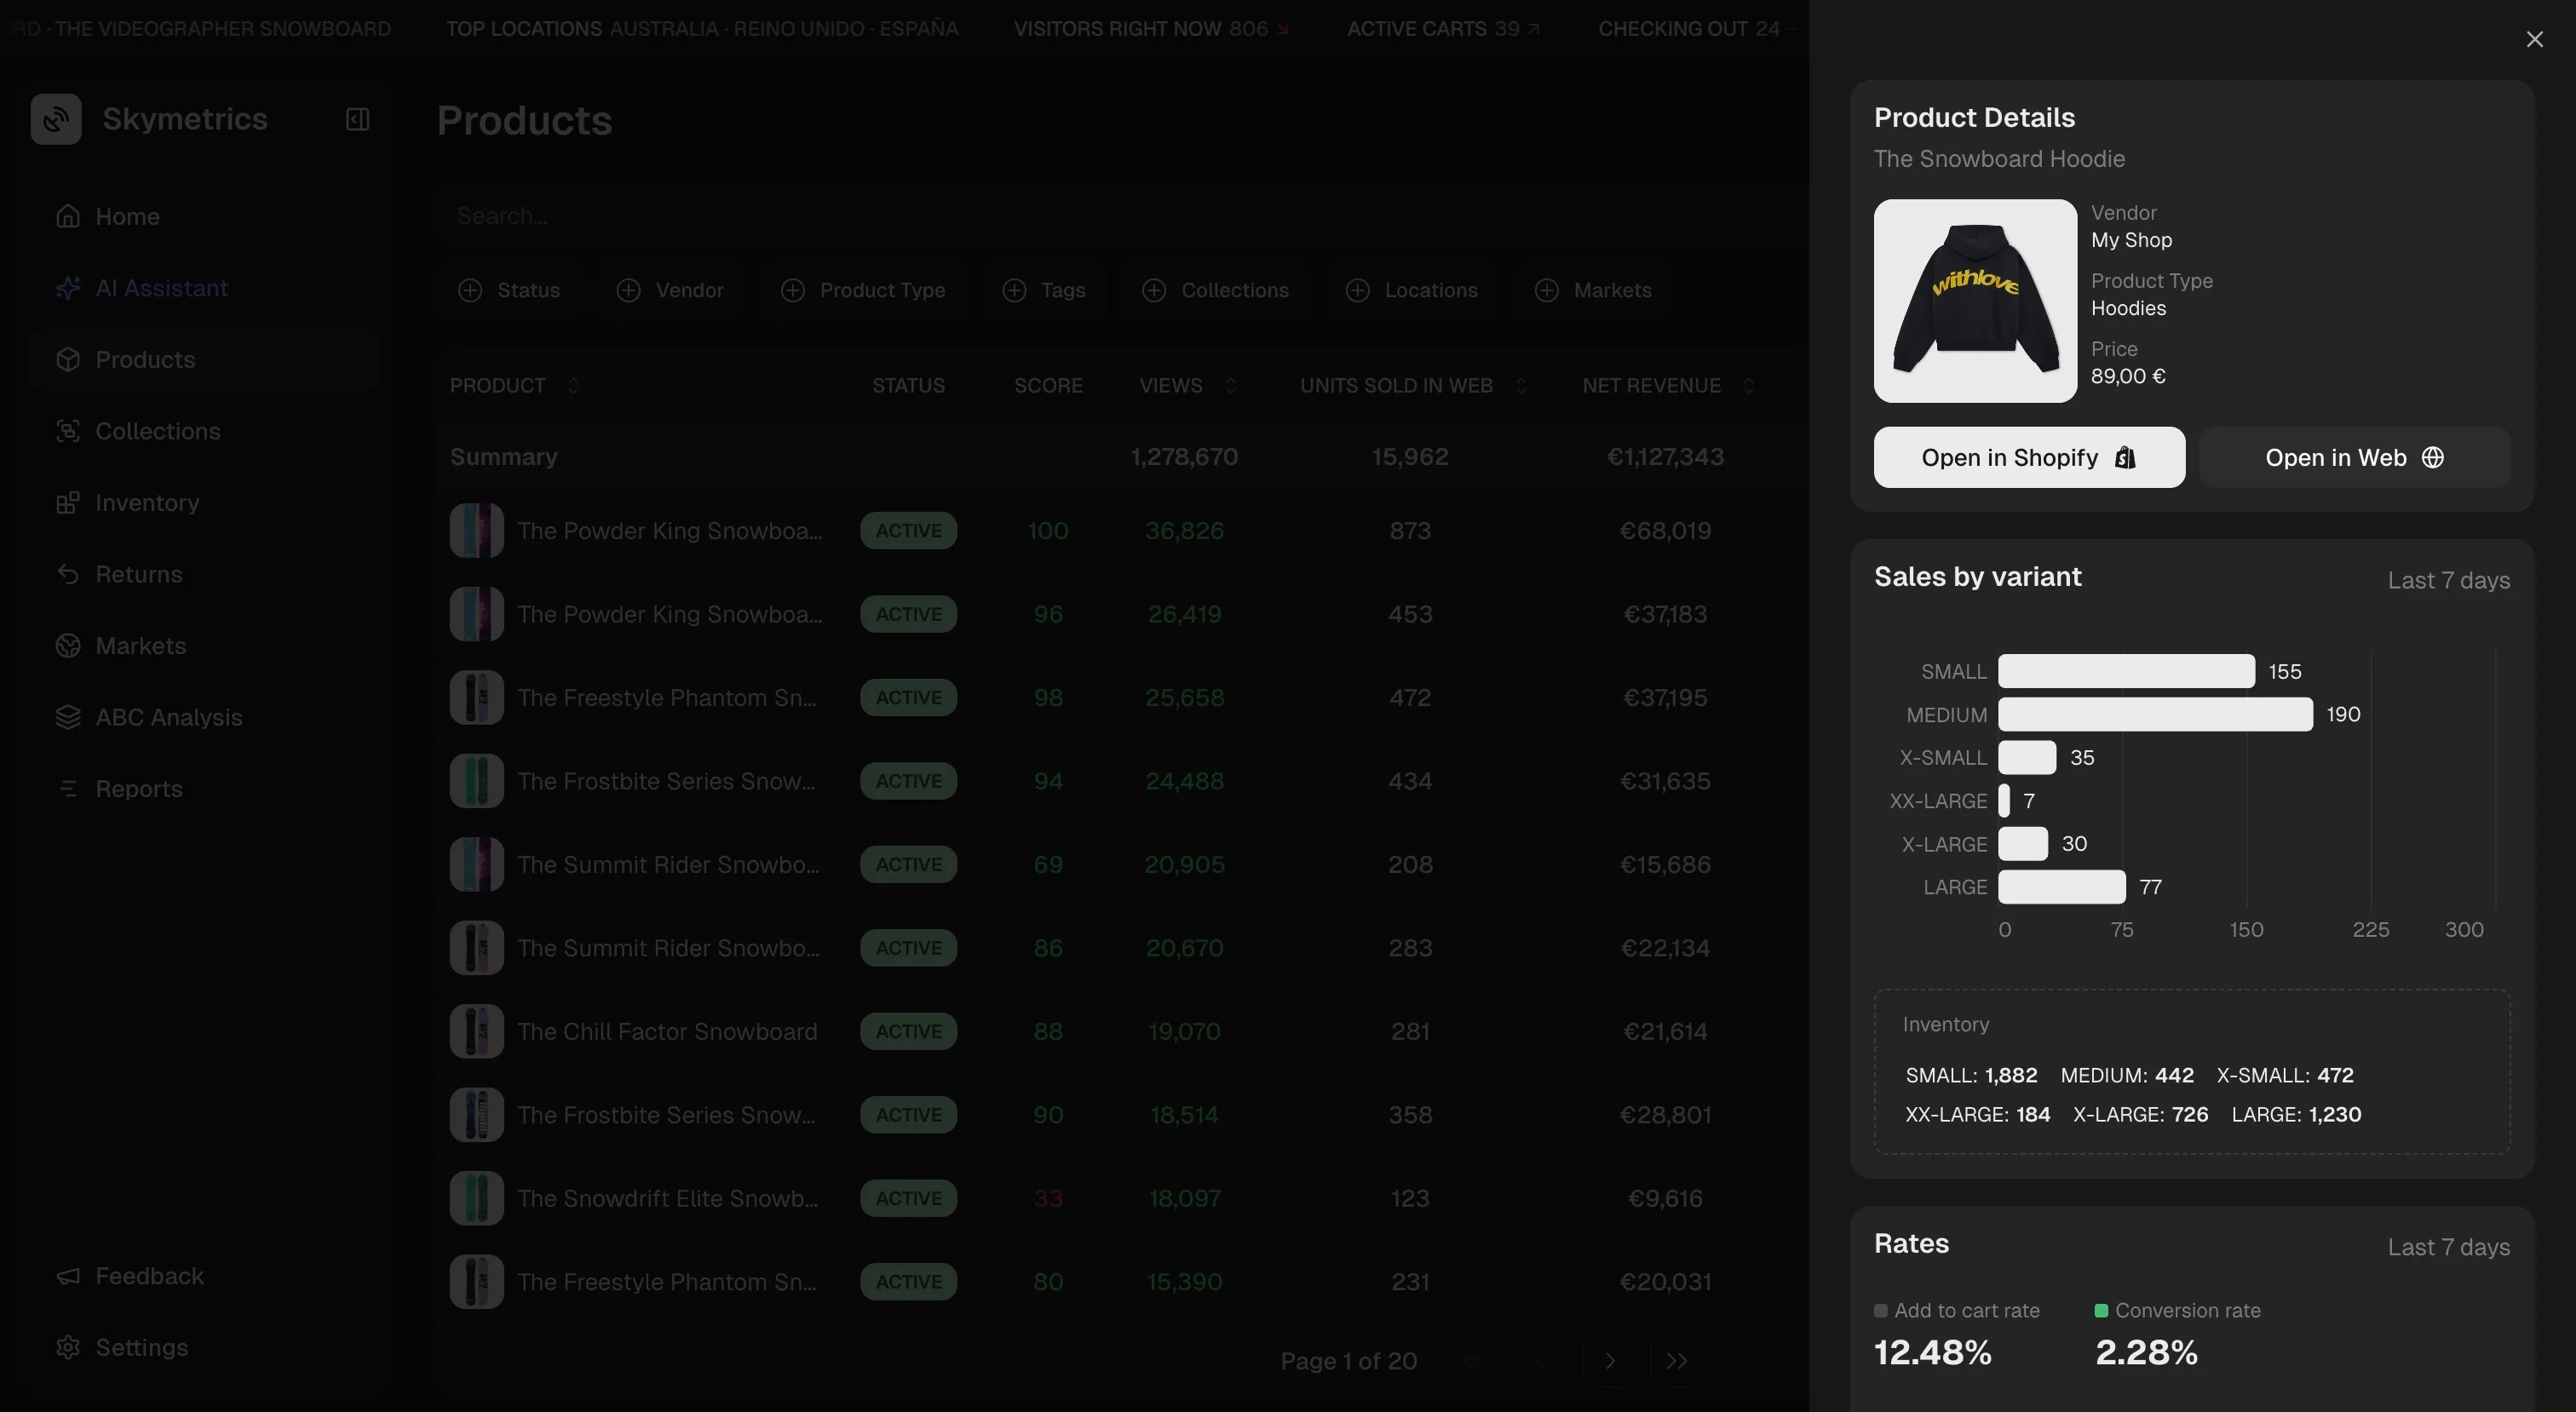
Task: Open the Reports page from the sidebar
Action: (138, 789)
